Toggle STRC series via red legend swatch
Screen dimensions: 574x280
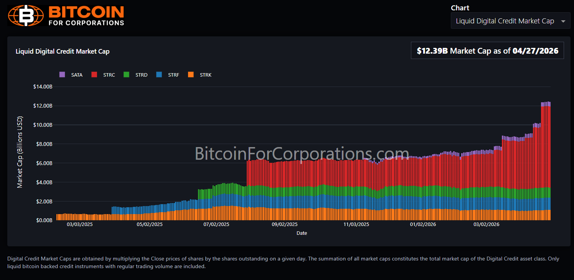click(94, 75)
